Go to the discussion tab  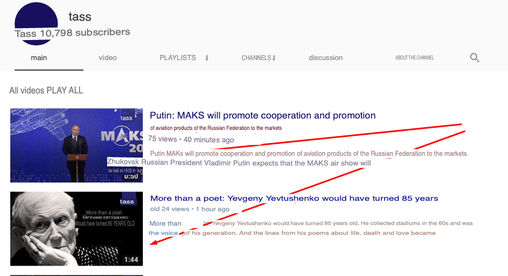pos(325,58)
